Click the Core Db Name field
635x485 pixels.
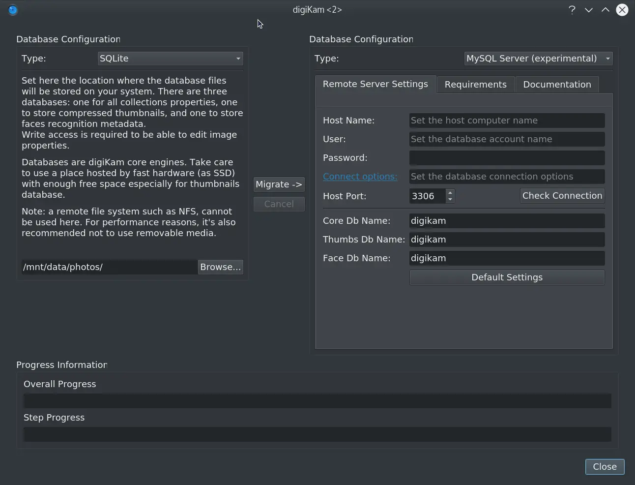(507, 221)
